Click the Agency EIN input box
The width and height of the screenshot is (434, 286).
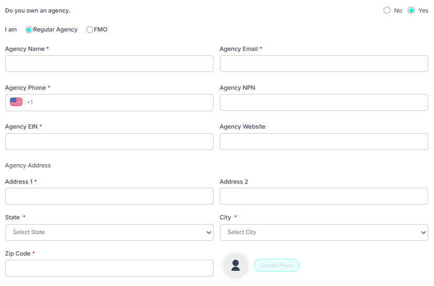pyautogui.click(x=109, y=142)
